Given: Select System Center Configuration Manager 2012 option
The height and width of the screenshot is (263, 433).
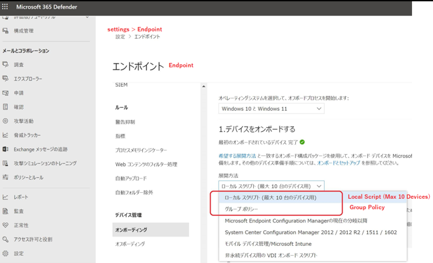Looking at the screenshot, I should (313, 232).
